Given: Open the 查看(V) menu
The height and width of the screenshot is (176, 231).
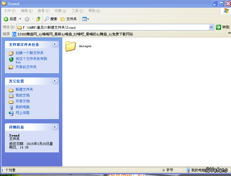Looking at the screenshot, I should 44,11.
